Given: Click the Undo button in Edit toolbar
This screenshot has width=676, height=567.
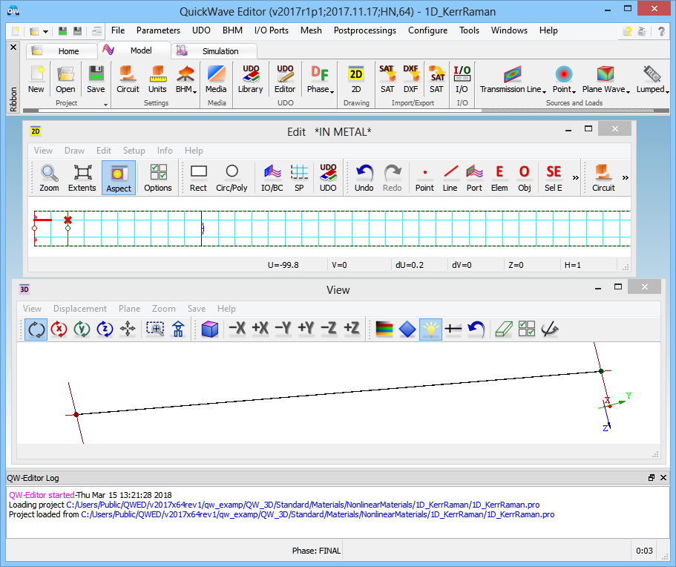Looking at the screenshot, I should pyautogui.click(x=364, y=177).
